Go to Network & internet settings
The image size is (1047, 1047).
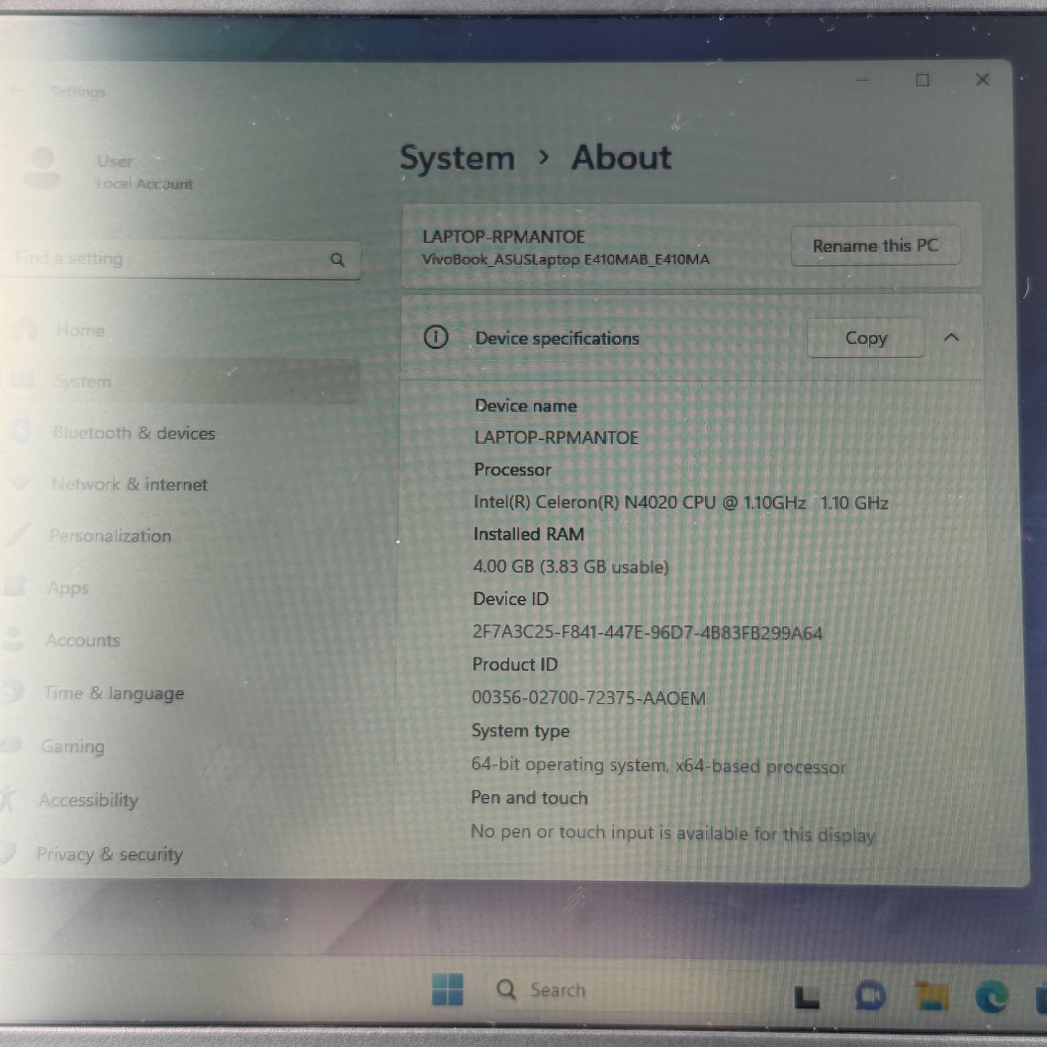pyautogui.click(x=129, y=484)
